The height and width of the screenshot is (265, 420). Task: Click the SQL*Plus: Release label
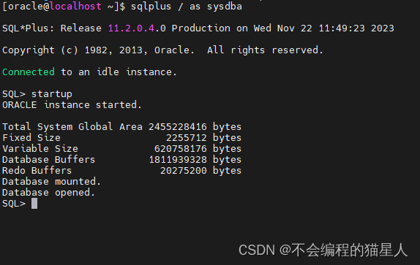[x=52, y=28]
